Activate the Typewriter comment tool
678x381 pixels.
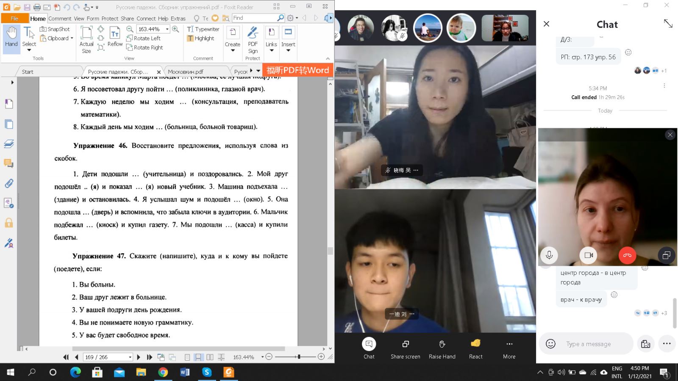[x=203, y=29]
